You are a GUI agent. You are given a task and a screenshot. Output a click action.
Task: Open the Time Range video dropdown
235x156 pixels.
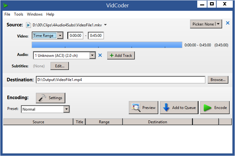[x=48, y=36]
